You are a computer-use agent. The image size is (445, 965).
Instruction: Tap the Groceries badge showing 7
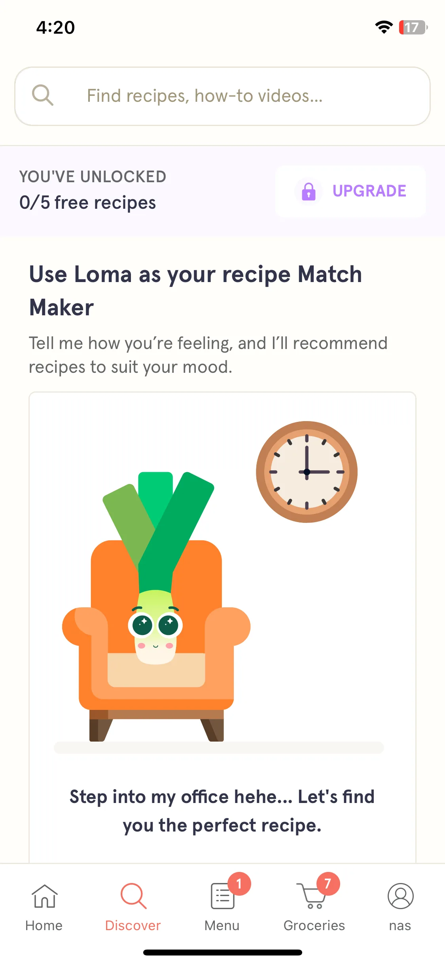click(x=328, y=884)
